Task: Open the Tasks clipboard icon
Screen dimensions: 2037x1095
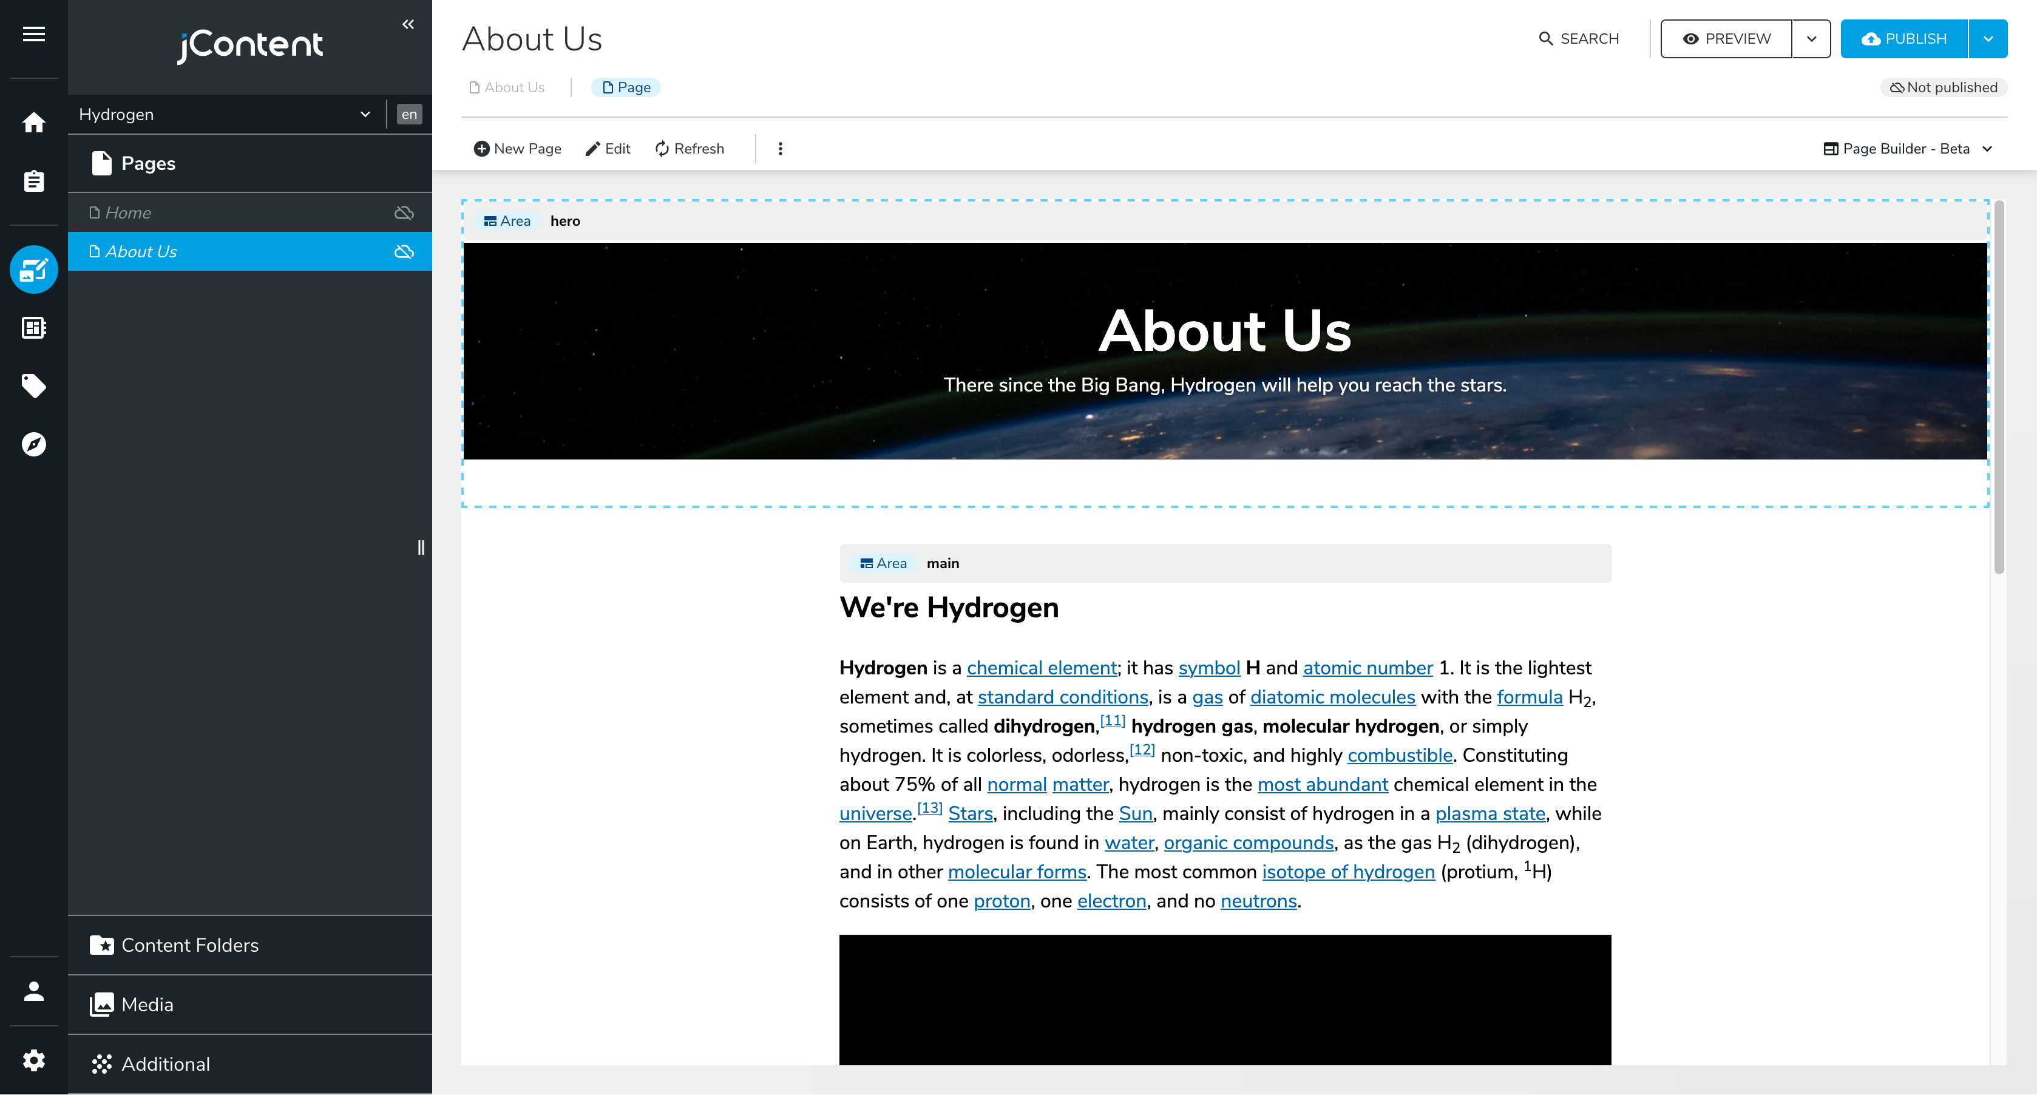Action: [34, 180]
